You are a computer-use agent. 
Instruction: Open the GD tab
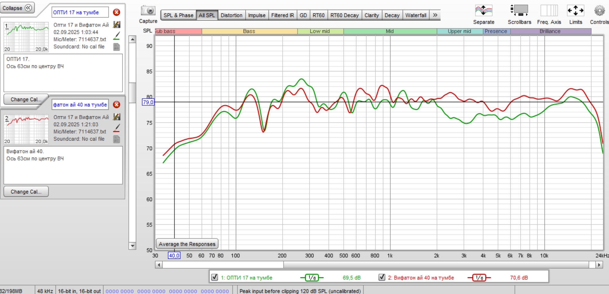point(303,15)
